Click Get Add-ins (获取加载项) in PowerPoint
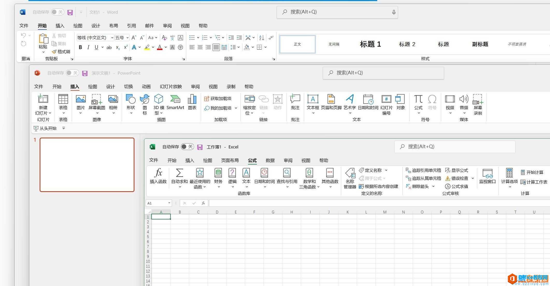This screenshot has height=286, width=550. click(x=218, y=99)
